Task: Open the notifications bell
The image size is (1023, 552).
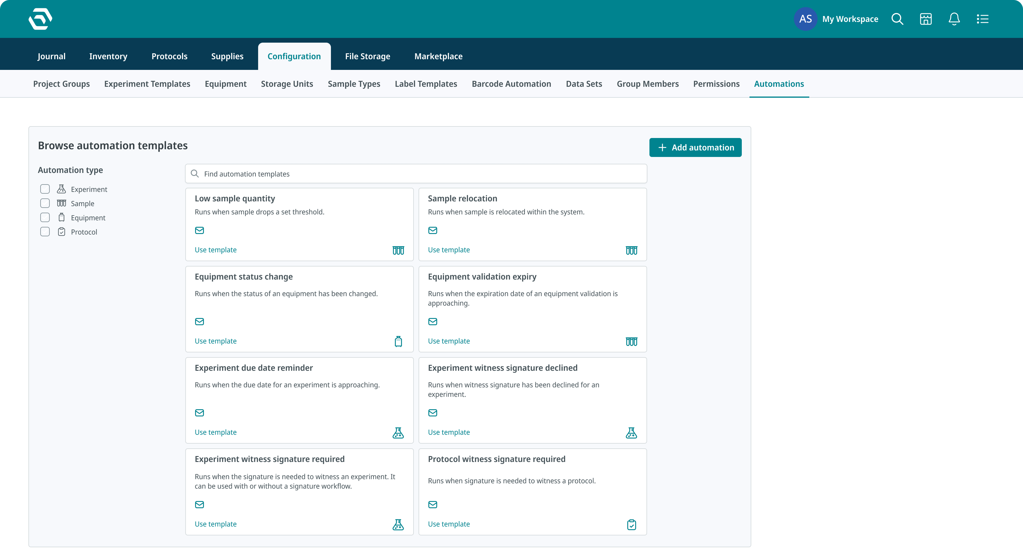Action: pyautogui.click(x=954, y=19)
